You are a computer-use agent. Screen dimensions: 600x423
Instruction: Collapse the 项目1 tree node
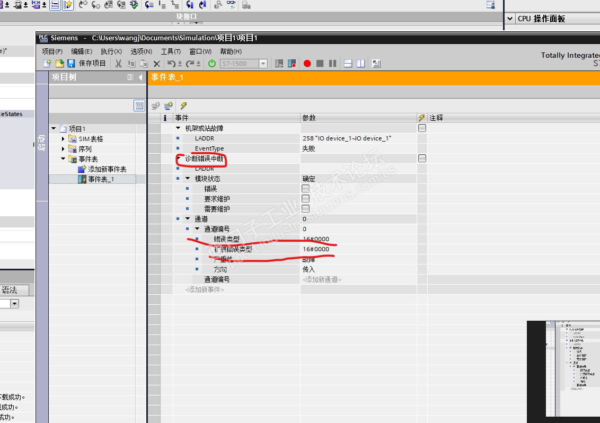[54, 128]
